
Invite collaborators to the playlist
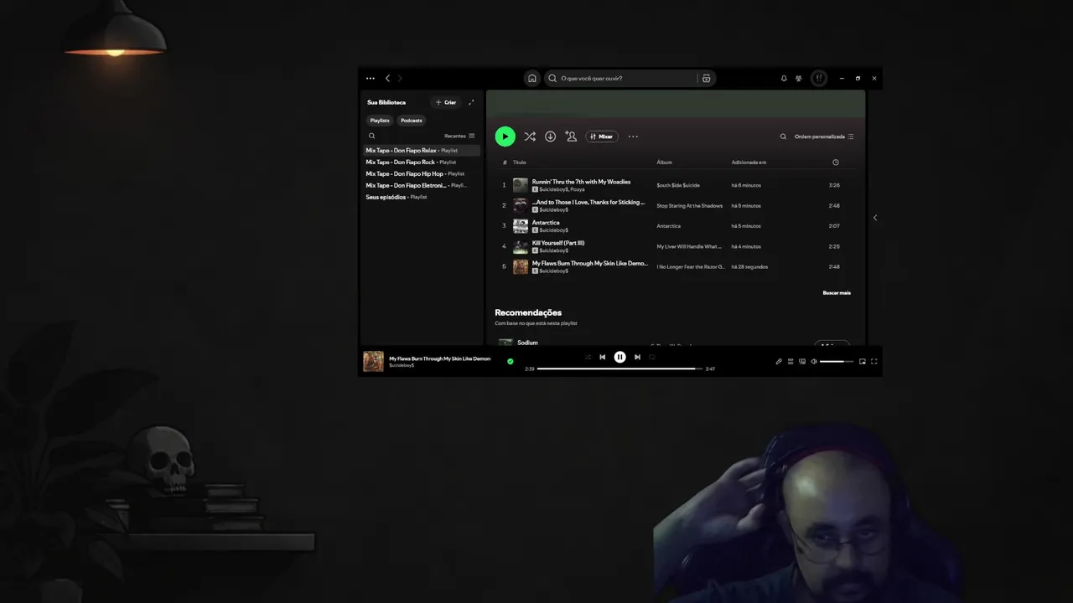point(571,137)
